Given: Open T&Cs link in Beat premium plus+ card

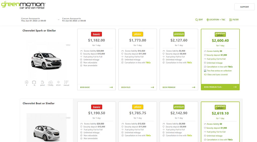Looking at the screenshot, I should pyautogui.click(x=230, y=140).
